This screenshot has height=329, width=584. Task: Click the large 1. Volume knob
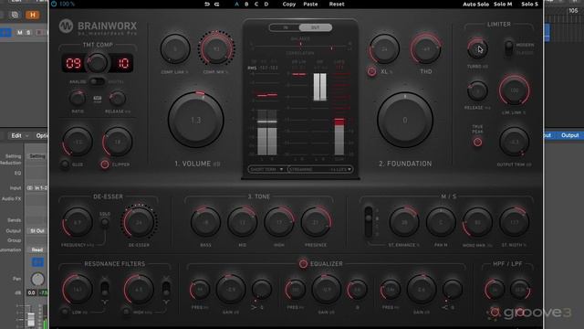click(x=196, y=120)
